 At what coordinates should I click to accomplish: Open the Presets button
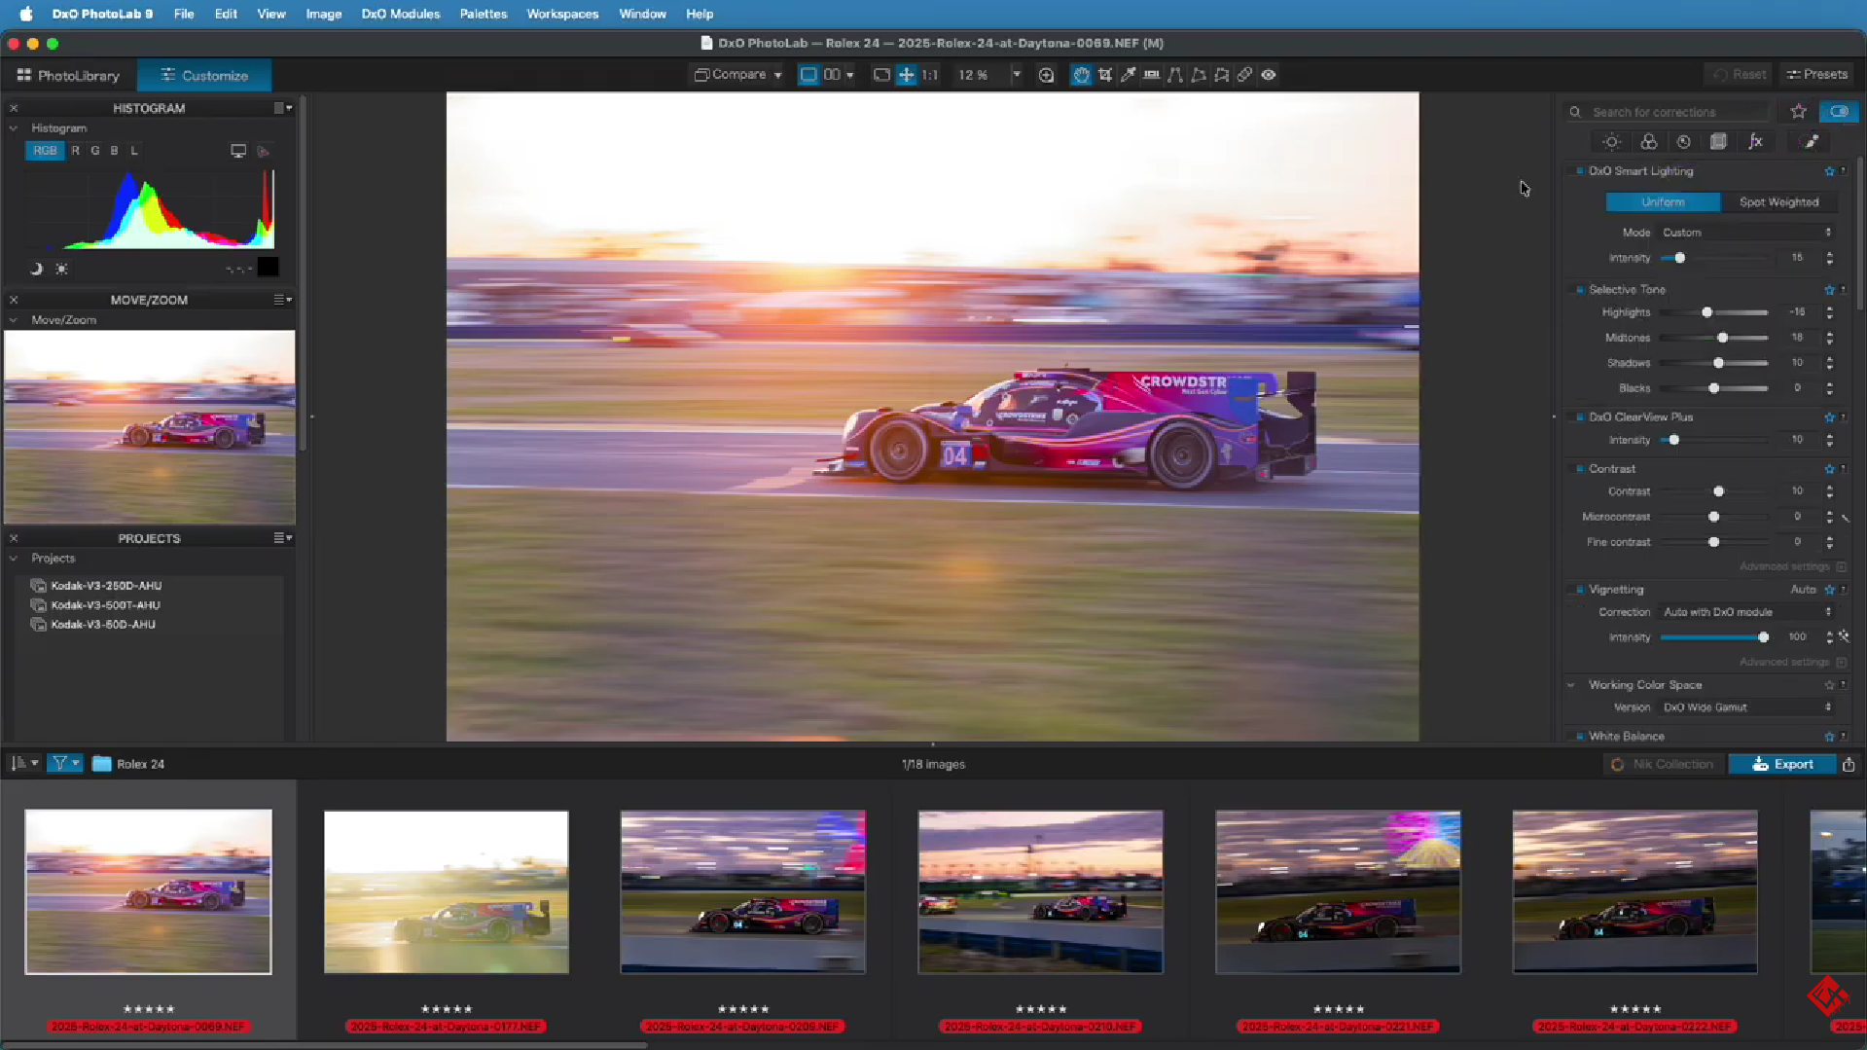[x=1816, y=75]
